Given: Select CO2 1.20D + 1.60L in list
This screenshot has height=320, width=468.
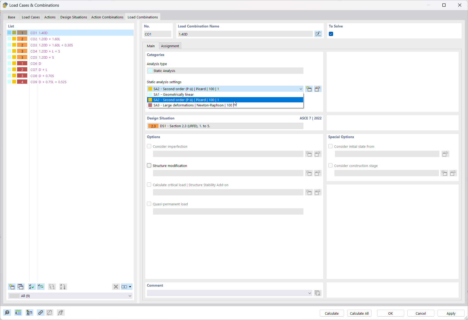Looking at the screenshot, I should pos(70,39).
